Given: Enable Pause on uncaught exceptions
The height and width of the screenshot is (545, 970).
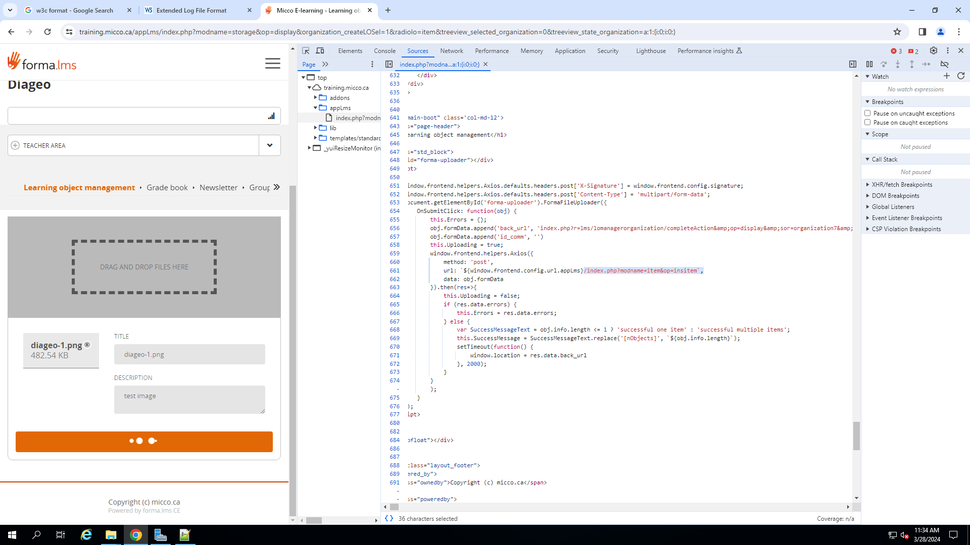Looking at the screenshot, I should tap(867, 113).
